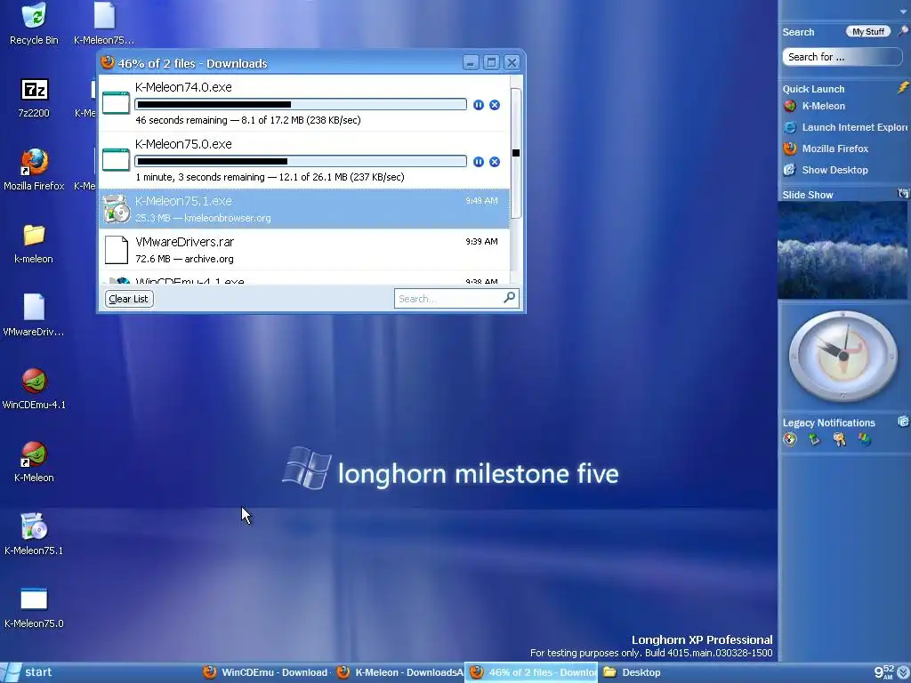The height and width of the screenshot is (683, 911).
Task: Click the My Stuff search scope button
Action: pyautogui.click(x=868, y=31)
